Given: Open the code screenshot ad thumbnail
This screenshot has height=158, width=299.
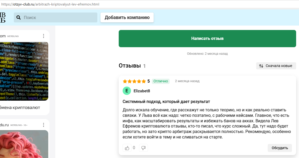Looking at the screenshot, I should click(24, 71).
